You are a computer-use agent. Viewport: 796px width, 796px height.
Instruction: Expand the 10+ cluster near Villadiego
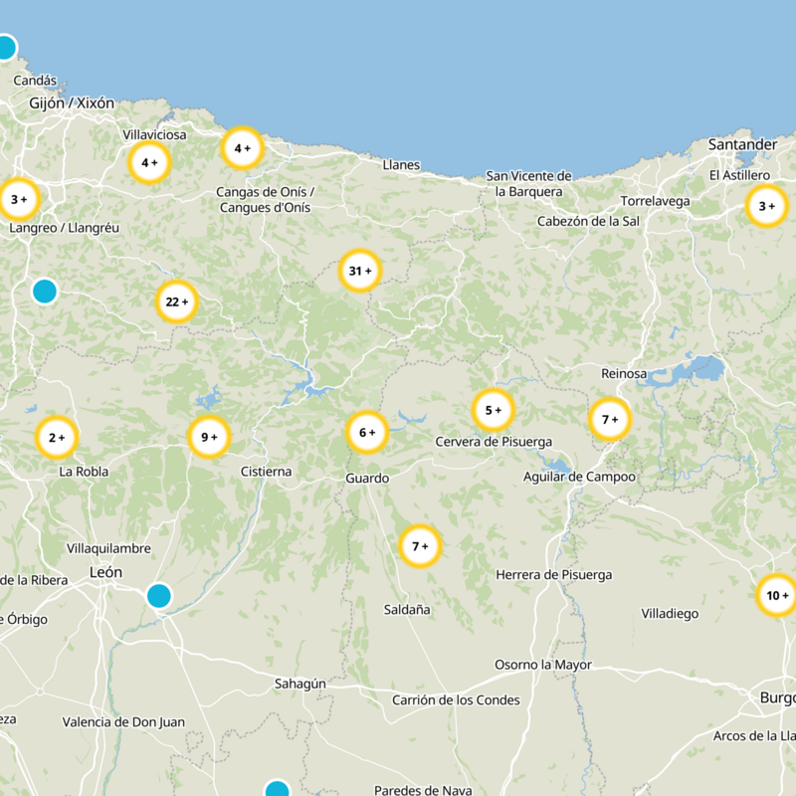(x=776, y=597)
